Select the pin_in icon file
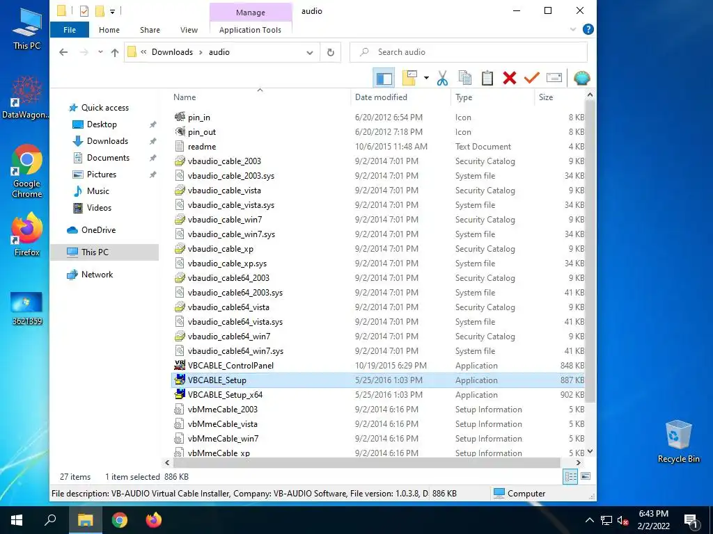The image size is (713, 534). pos(198,118)
